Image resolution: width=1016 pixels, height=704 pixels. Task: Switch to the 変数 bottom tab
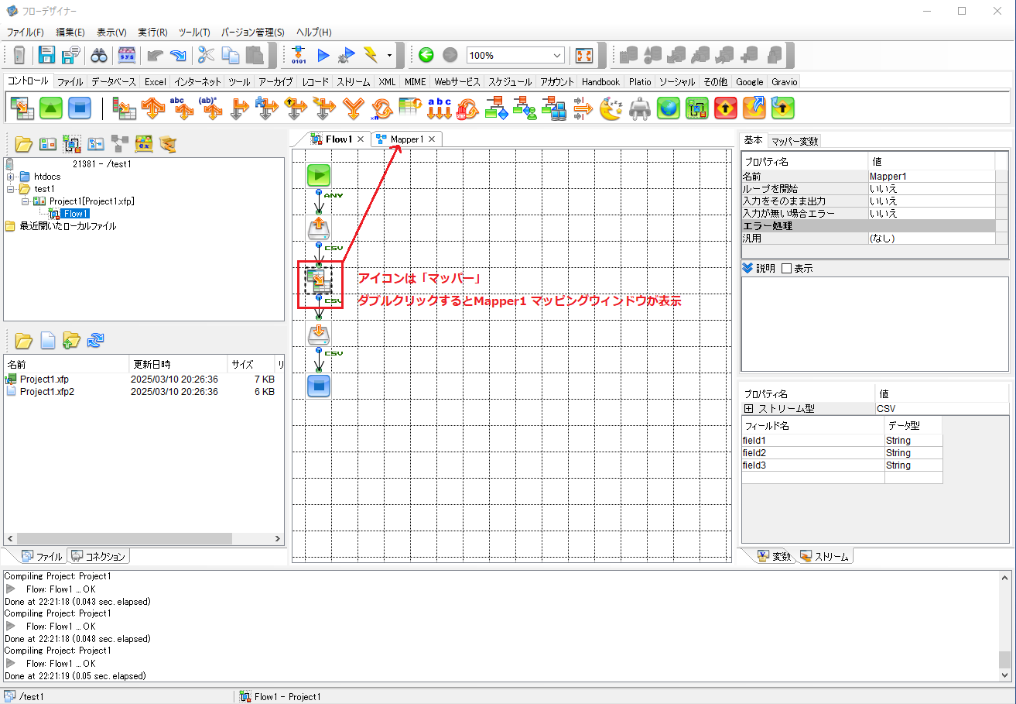774,556
